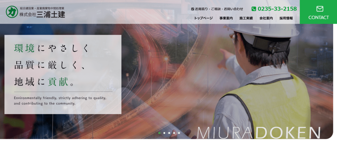337x141 pixels.
Task: Open 施工実績 menu item
Action: pyautogui.click(x=246, y=18)
